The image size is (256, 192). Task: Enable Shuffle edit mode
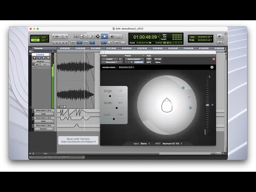pos(35,37)
